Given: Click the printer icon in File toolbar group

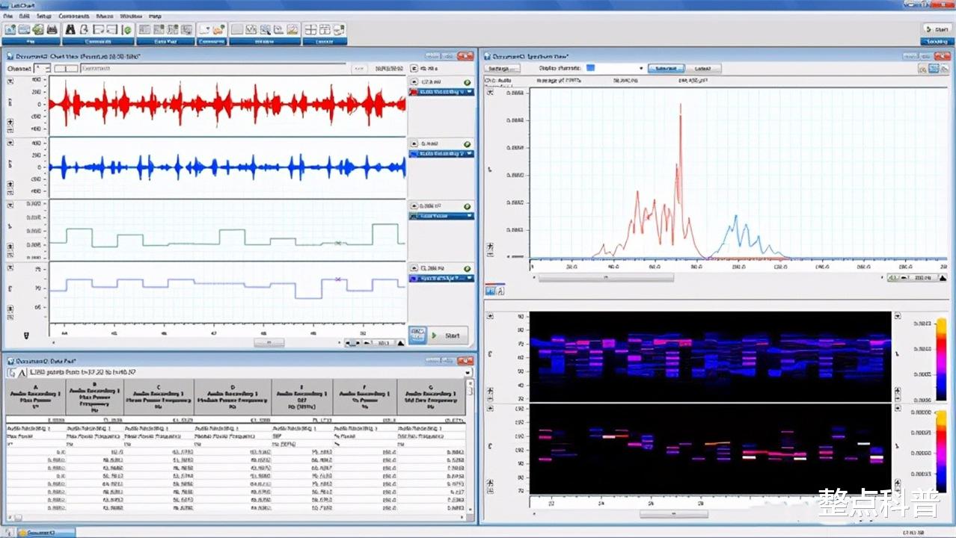Looking at the screenshot, I should click(x=52, y=30).
